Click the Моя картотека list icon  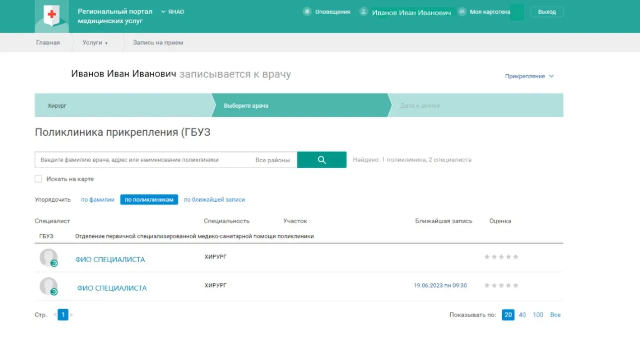click(462, 12)
